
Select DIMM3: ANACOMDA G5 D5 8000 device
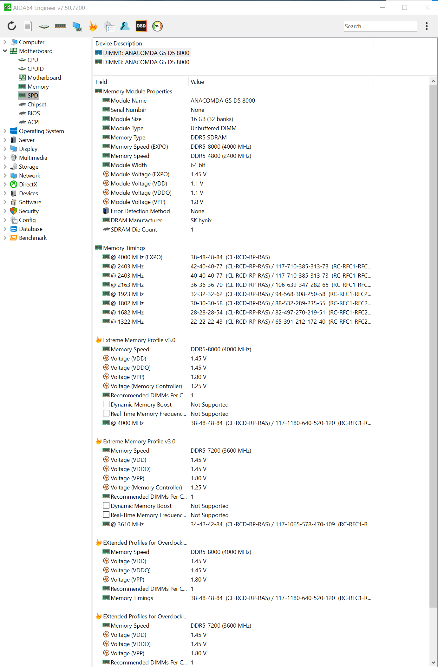[146, 62]
